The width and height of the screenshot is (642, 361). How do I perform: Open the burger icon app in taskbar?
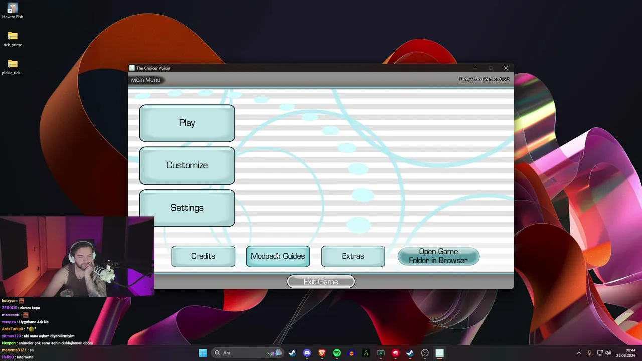[351, 353]
